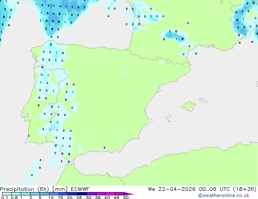Image resolution: width=258 pixels, height=199 pixels.
Task: Click the weatheronline.co.uk copyright link
Action: pyautogui.click(x=223, y=195)
